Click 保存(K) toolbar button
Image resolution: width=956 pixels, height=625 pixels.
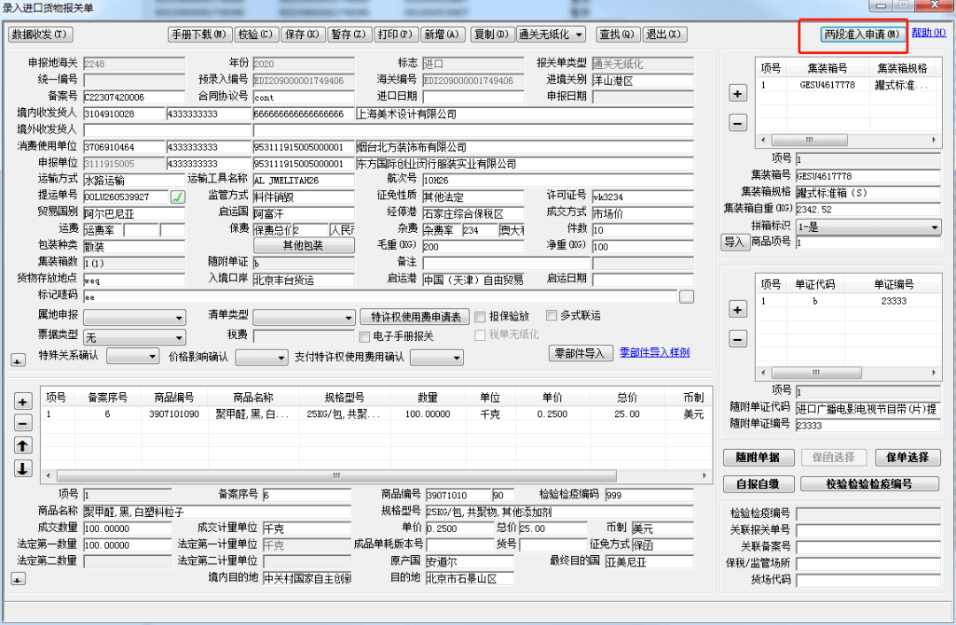303,35
